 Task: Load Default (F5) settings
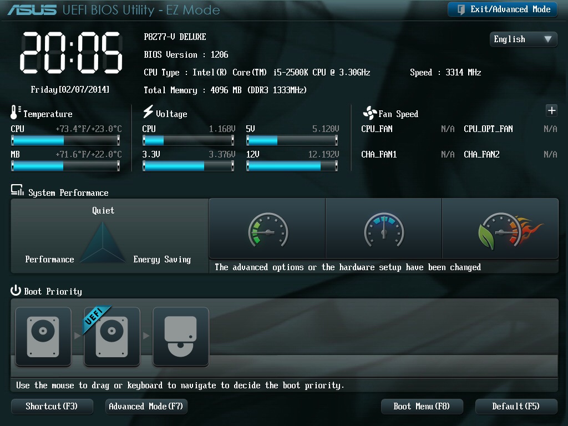516,407
